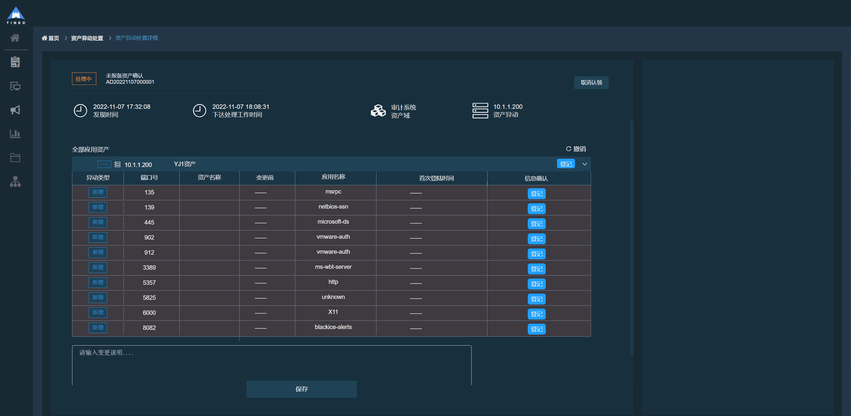Register the port 3389 ms-wbt-server row
The width and height of the screenshot is (851, 416).
pyautogui.click(x=537, y=269)
